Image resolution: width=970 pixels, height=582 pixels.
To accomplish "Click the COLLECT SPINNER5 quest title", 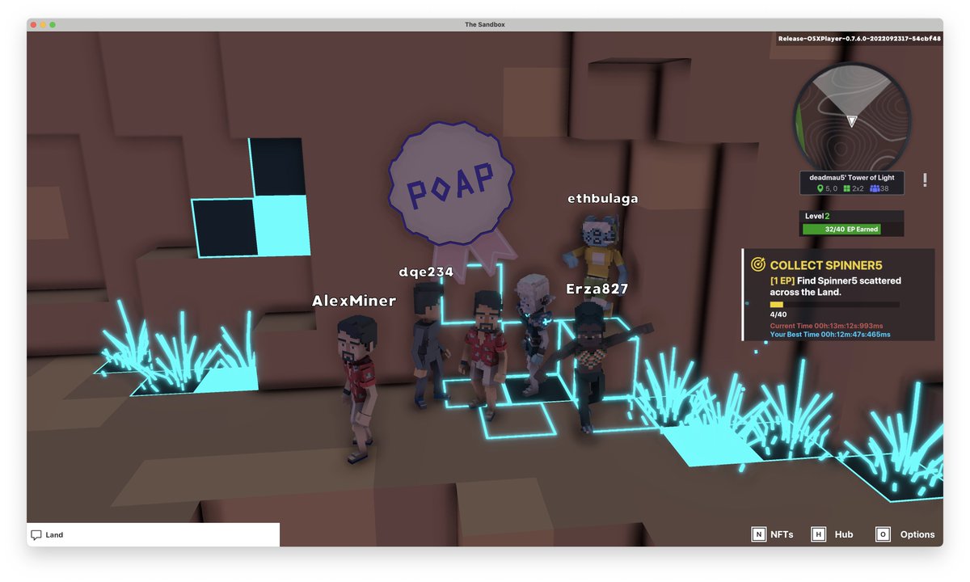I will [825, 265].
